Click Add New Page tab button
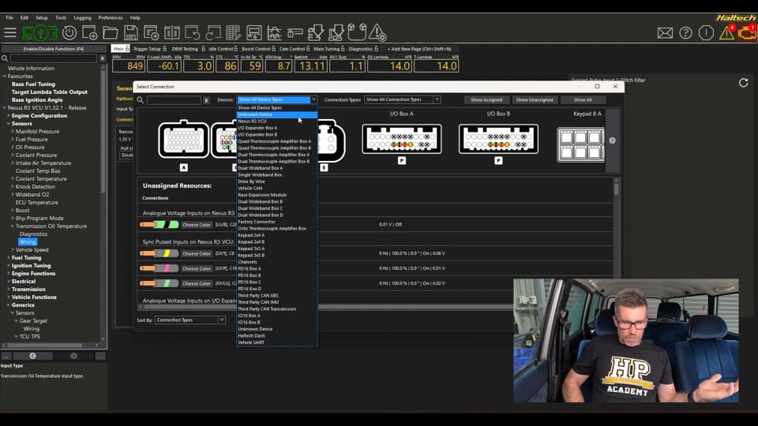 pos(419,49)
